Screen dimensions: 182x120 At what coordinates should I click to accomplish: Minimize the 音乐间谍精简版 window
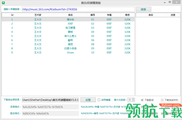(165, 3)
